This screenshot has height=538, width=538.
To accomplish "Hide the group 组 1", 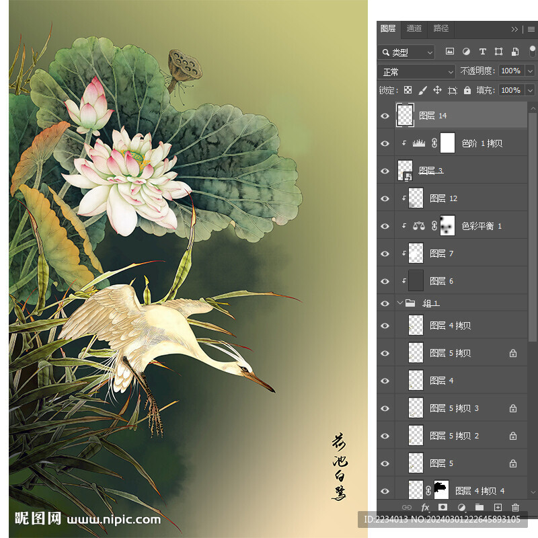I will (x=385, y=303).
